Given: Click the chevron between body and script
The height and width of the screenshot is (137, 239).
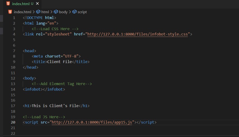Looking at the screenshot, I should pyautogui.click(x=70, y=12).
